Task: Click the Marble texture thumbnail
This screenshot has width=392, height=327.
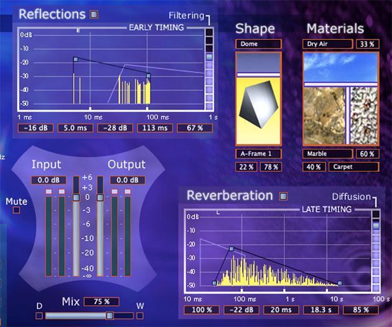Action: (325, 116)
